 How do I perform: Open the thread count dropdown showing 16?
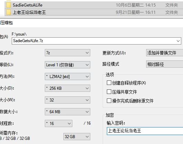point(59,123)
